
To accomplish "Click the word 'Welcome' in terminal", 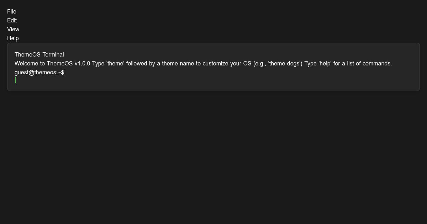I will coord(27,64).
